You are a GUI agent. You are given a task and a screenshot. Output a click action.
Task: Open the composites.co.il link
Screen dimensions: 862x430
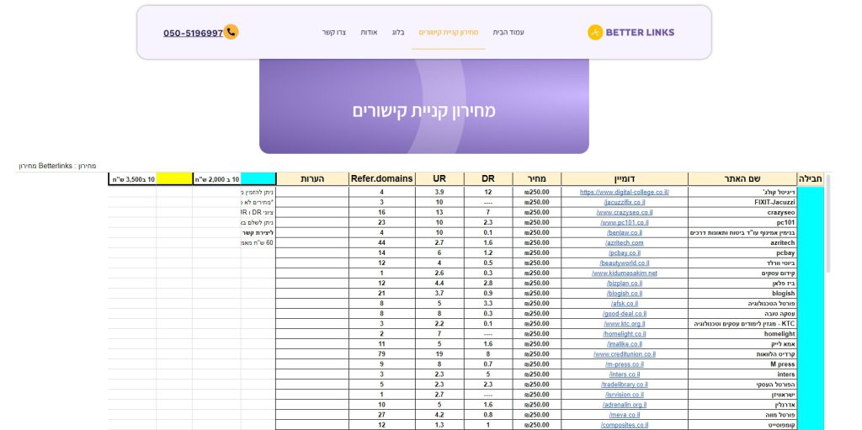click(x=625, y=425)
